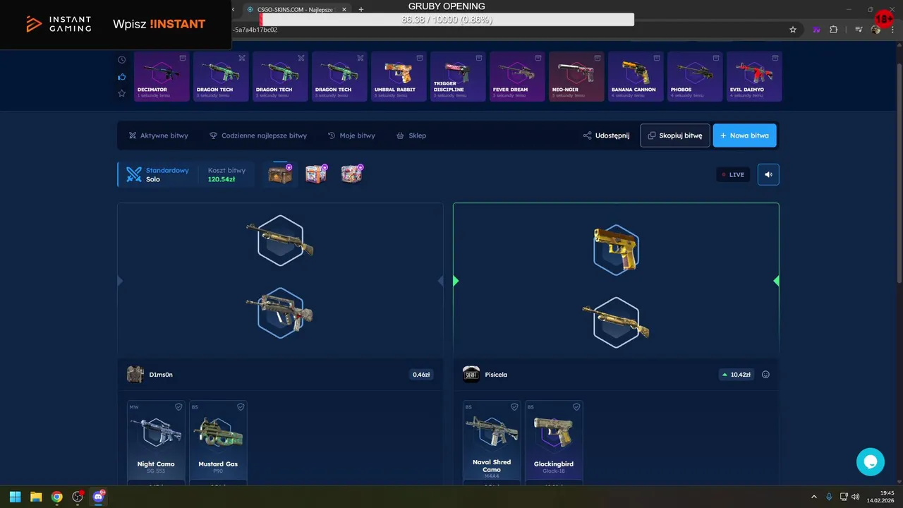This screenshot has width=903, height=508.
Task: Start a Nowa bitwa
Action: coord(745,135)
